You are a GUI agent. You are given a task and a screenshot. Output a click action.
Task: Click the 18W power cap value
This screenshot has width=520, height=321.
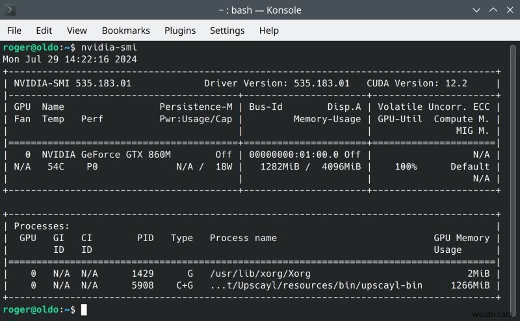click(x=224, y=166)
